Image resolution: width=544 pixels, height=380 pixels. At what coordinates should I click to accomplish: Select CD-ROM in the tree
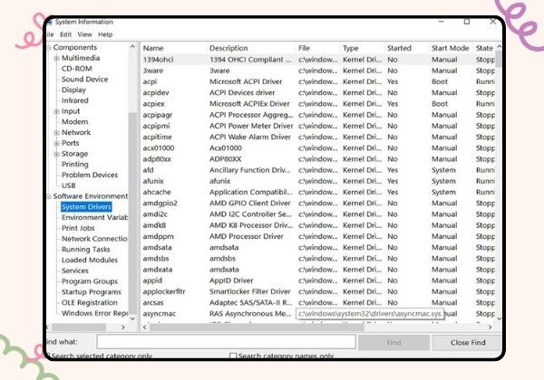(x=77, y=69)
